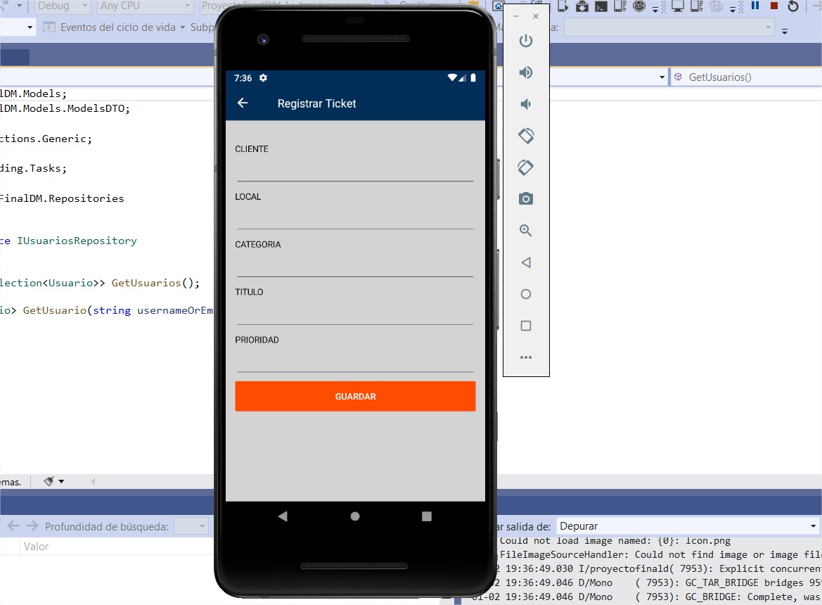This screenshot has height=605, width=822.
Task: Expand the GetUsuarios() member dropdown
Action: click(x=745, y=77)
